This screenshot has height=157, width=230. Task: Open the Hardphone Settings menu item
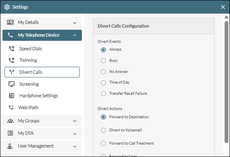pos(42,96)
